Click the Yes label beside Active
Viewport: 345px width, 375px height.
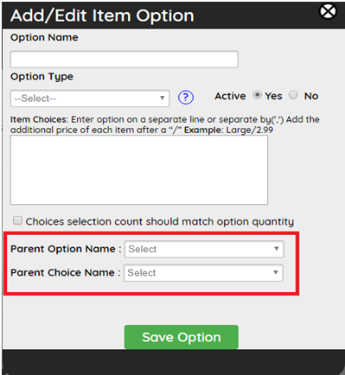tap(273, 96)
